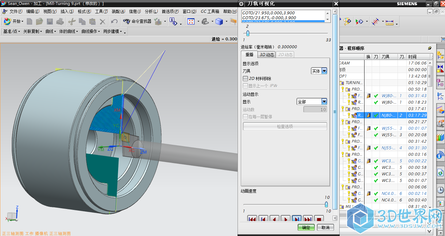This screenshot has width=445, height=236.
Task: Click the dialog settings gear icon
Action: point(241,4)
